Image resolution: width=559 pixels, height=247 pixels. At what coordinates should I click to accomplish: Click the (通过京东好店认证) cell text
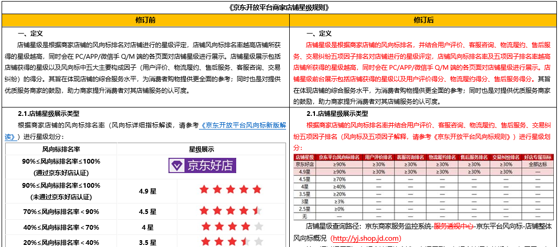point(61,173)
